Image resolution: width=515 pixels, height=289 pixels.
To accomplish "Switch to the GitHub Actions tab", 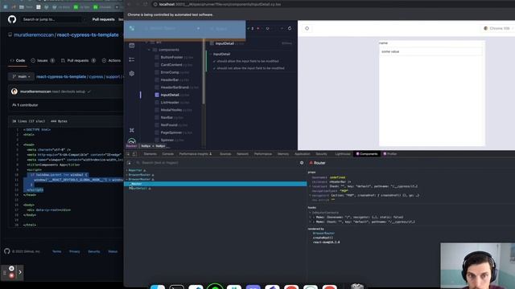I will click(x=111, y=61).
